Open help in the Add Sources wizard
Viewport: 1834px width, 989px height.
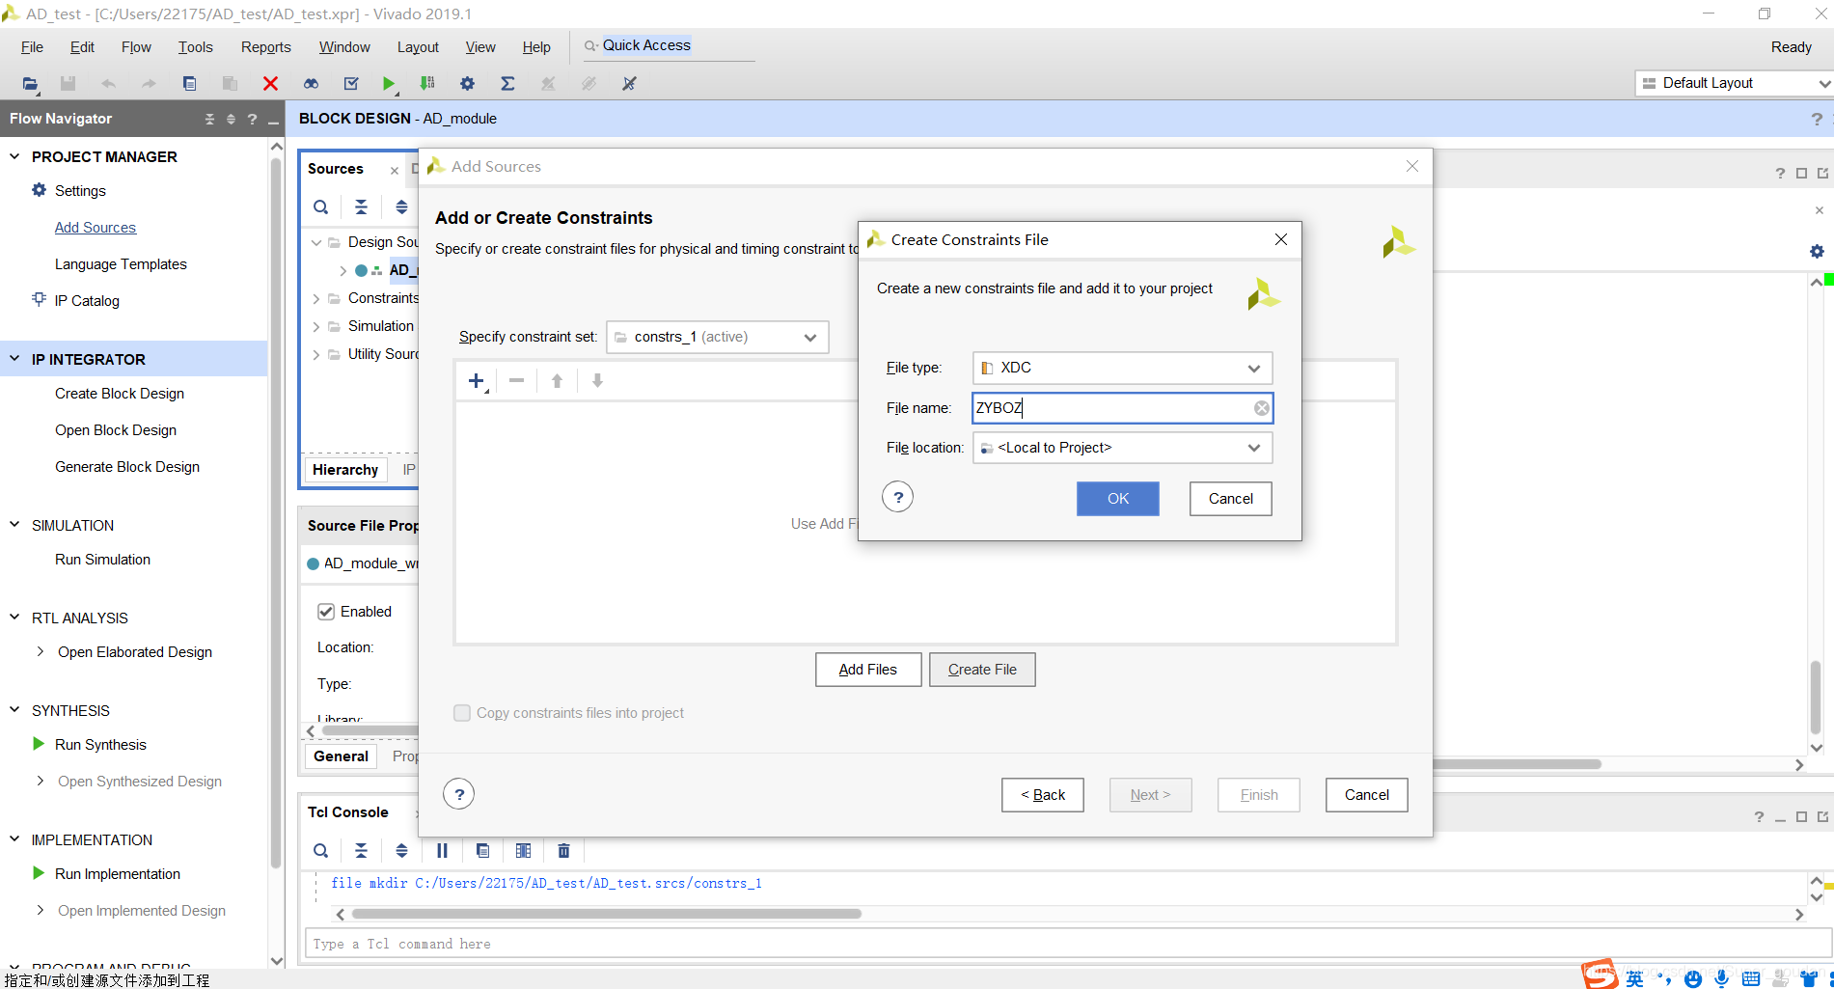tap(459, 794)
